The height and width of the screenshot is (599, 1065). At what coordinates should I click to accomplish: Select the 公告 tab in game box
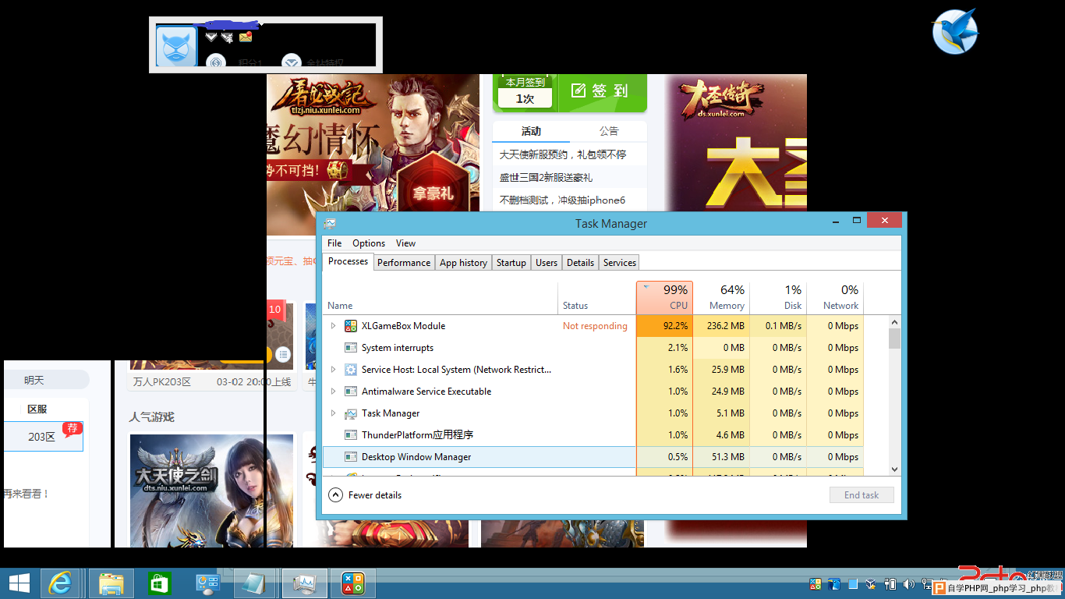609,131
